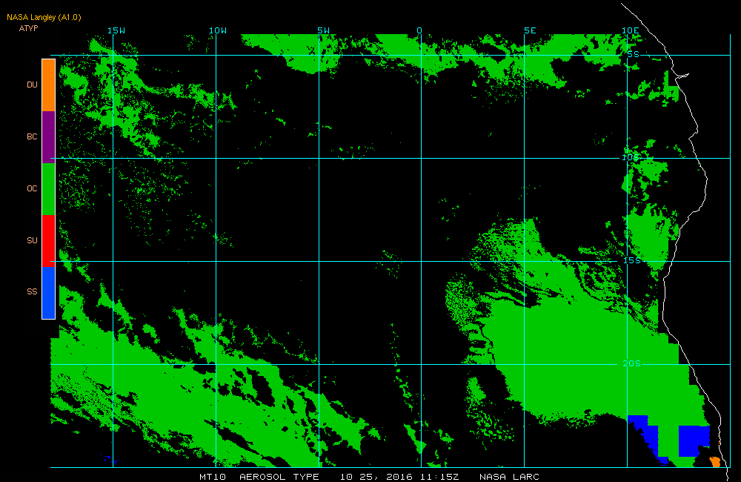
Task: Click the red SU color swatch
Action: (49, 241)
